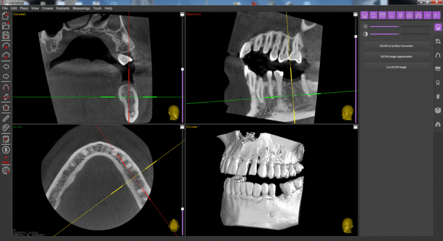This screenshot has width=443, height=241.
Task: Click the orientation head in Sagittal view
Action: (347, 113)
